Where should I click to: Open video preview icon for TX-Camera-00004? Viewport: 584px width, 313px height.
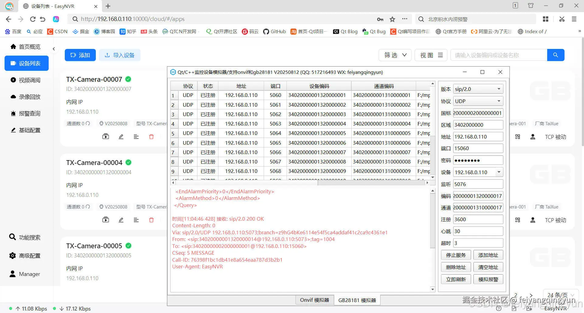[x=106, y=220]
